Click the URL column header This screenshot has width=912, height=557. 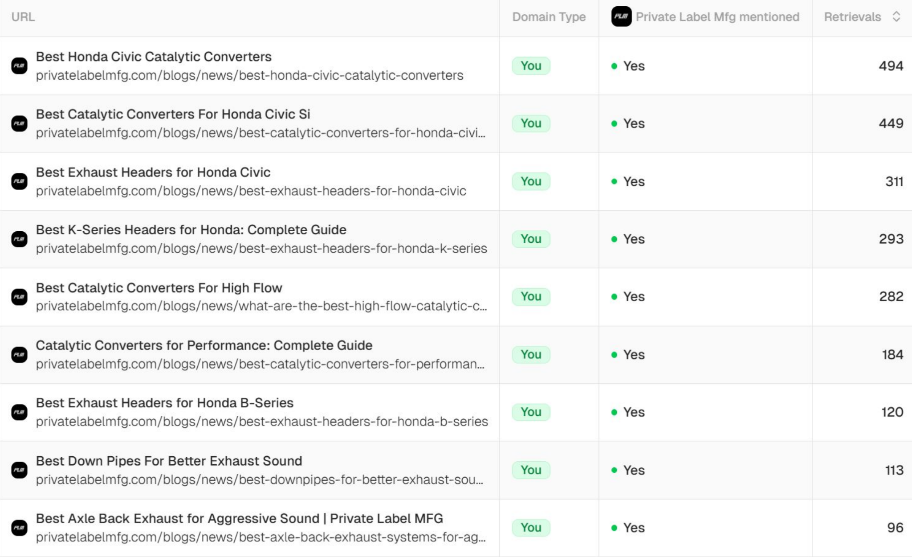pyautogui.click(x=23, y=17)
